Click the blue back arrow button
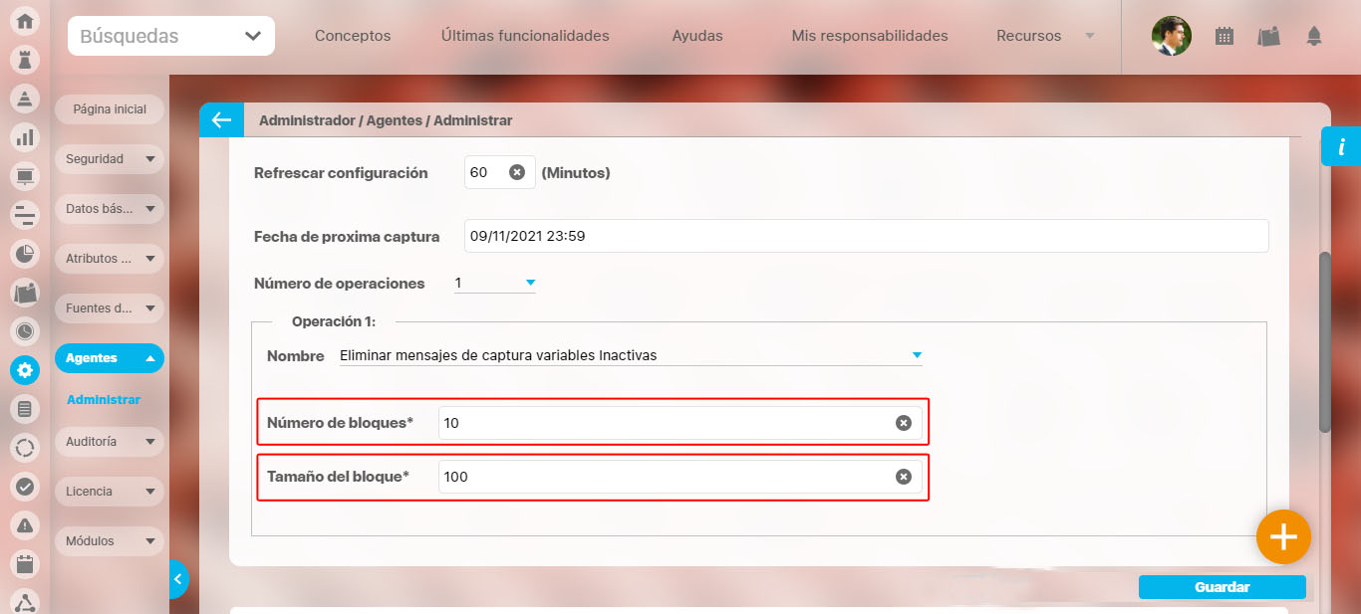Image resolution: width=1361 pixels, height=614 pixels. pyautogui.click(x=220, y=120)
